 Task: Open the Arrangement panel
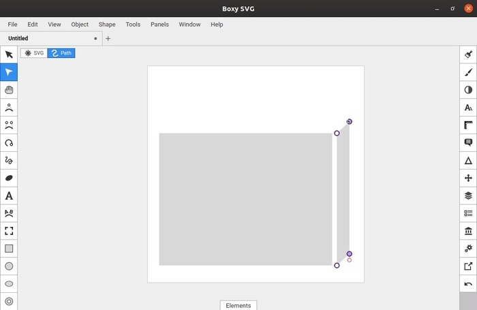click(x=468, y=178)
